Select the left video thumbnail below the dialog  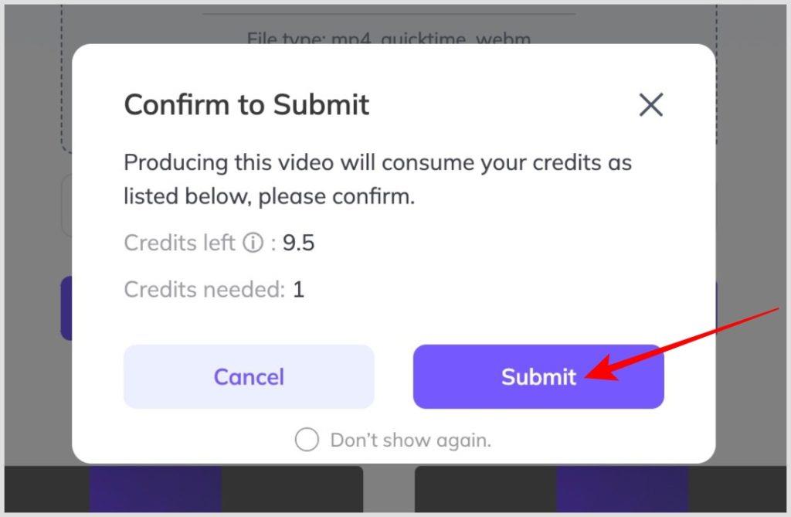click(x=184, y=488)
